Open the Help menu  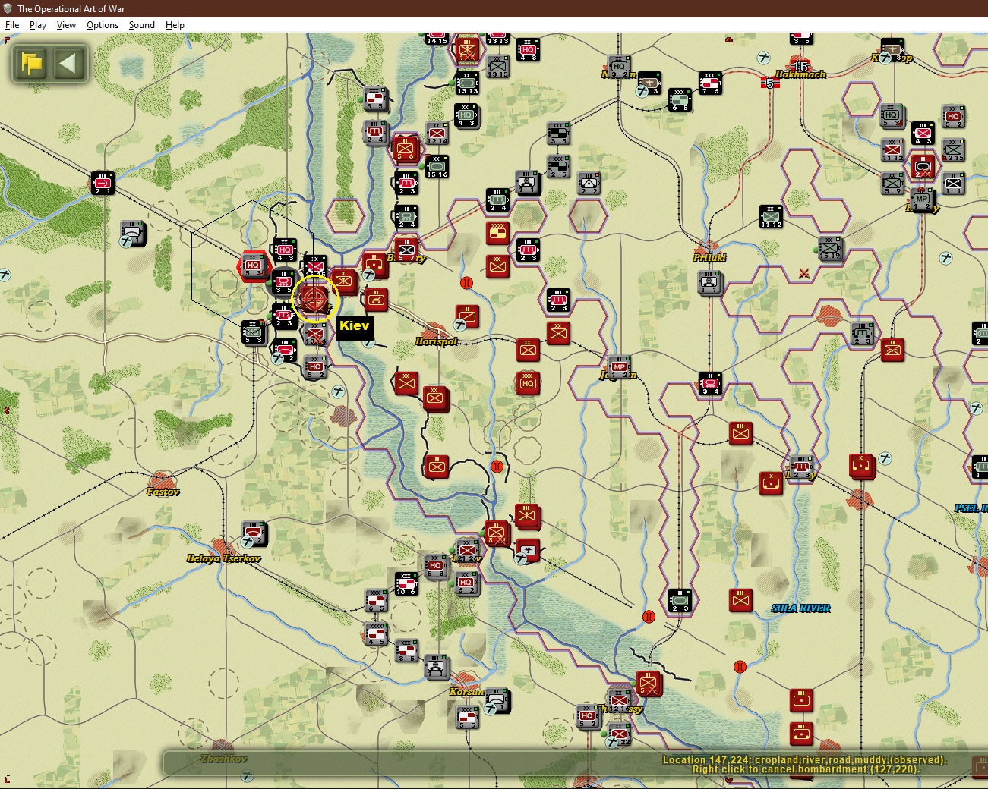(x=175, y=25)
